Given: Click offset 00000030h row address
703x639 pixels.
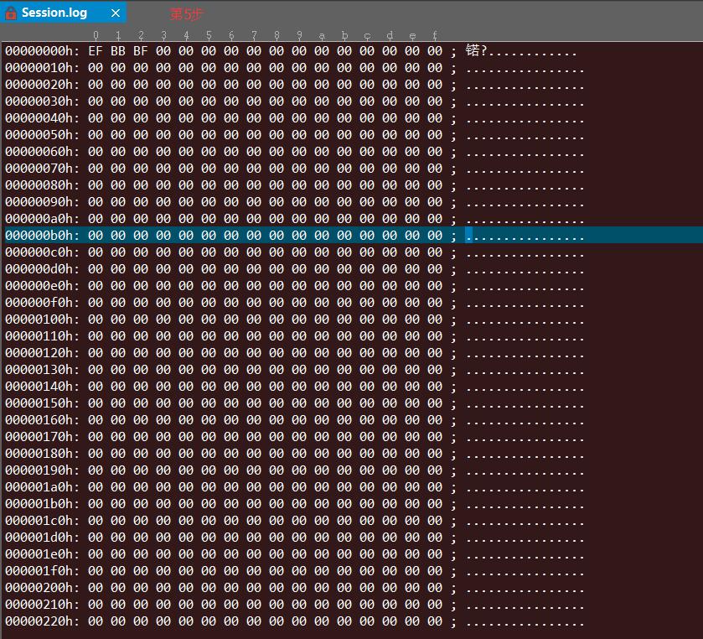Looking at the screenshot, I should coord(42,101).
